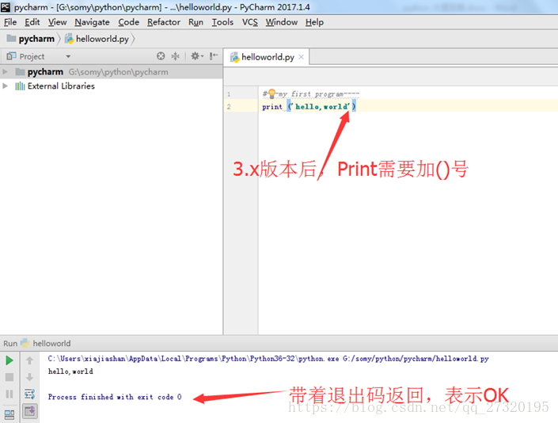Click the print statement code line
Viewport: 558px width, 423px height.
click(x=309, y=106)
